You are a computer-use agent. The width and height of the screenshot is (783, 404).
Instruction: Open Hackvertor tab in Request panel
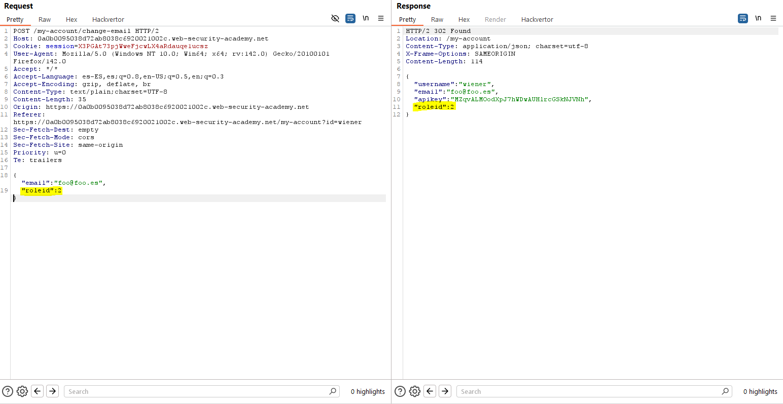pyautogui.click(x=108, y=20)
